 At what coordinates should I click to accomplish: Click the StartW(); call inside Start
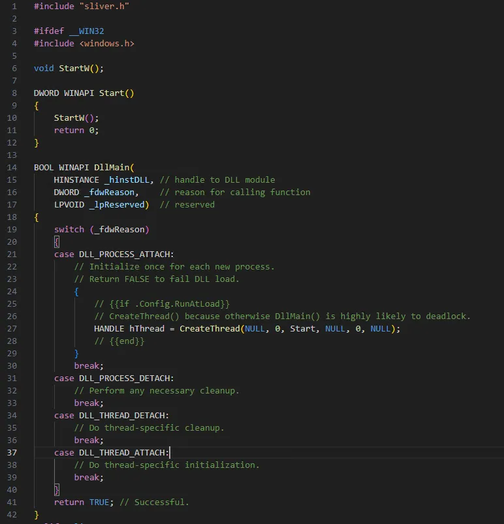(x=76, y=118)
